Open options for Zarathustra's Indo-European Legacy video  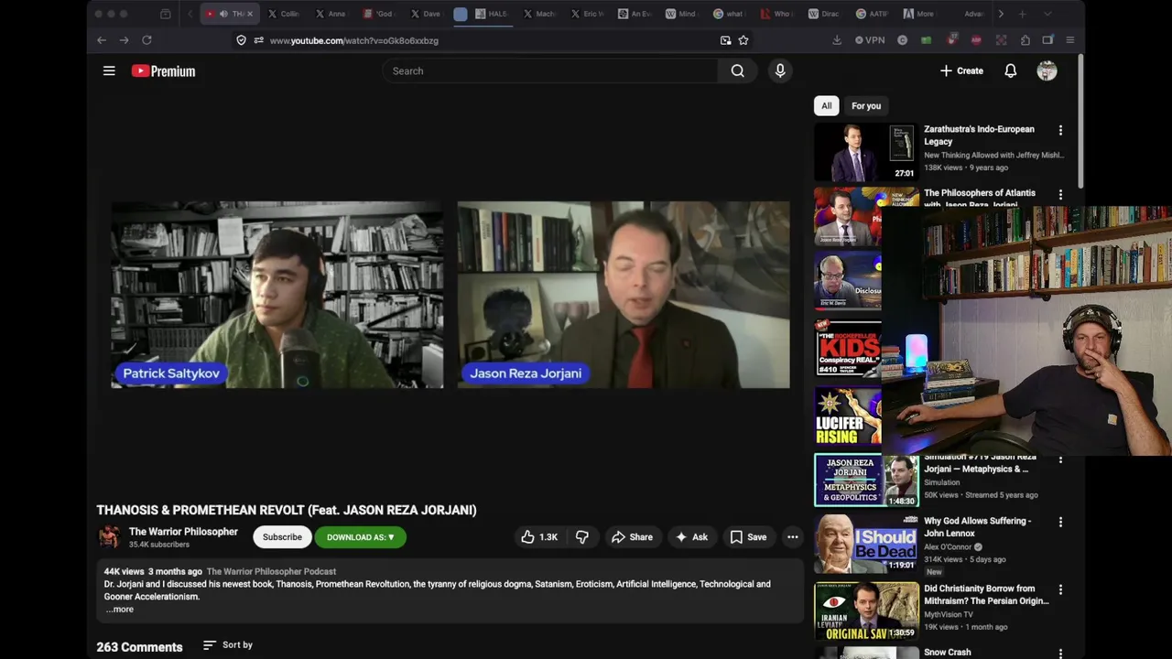pos(1060,130)
